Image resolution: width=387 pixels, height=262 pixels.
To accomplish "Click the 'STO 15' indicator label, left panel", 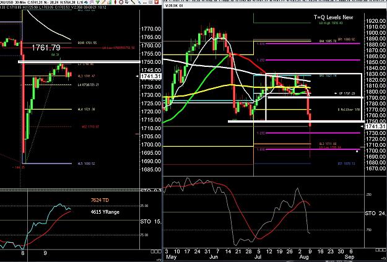I will (x=150, y=222).
